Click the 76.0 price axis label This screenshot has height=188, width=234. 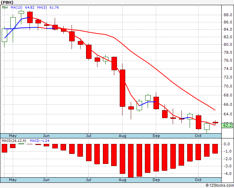[x=228, y=60]
